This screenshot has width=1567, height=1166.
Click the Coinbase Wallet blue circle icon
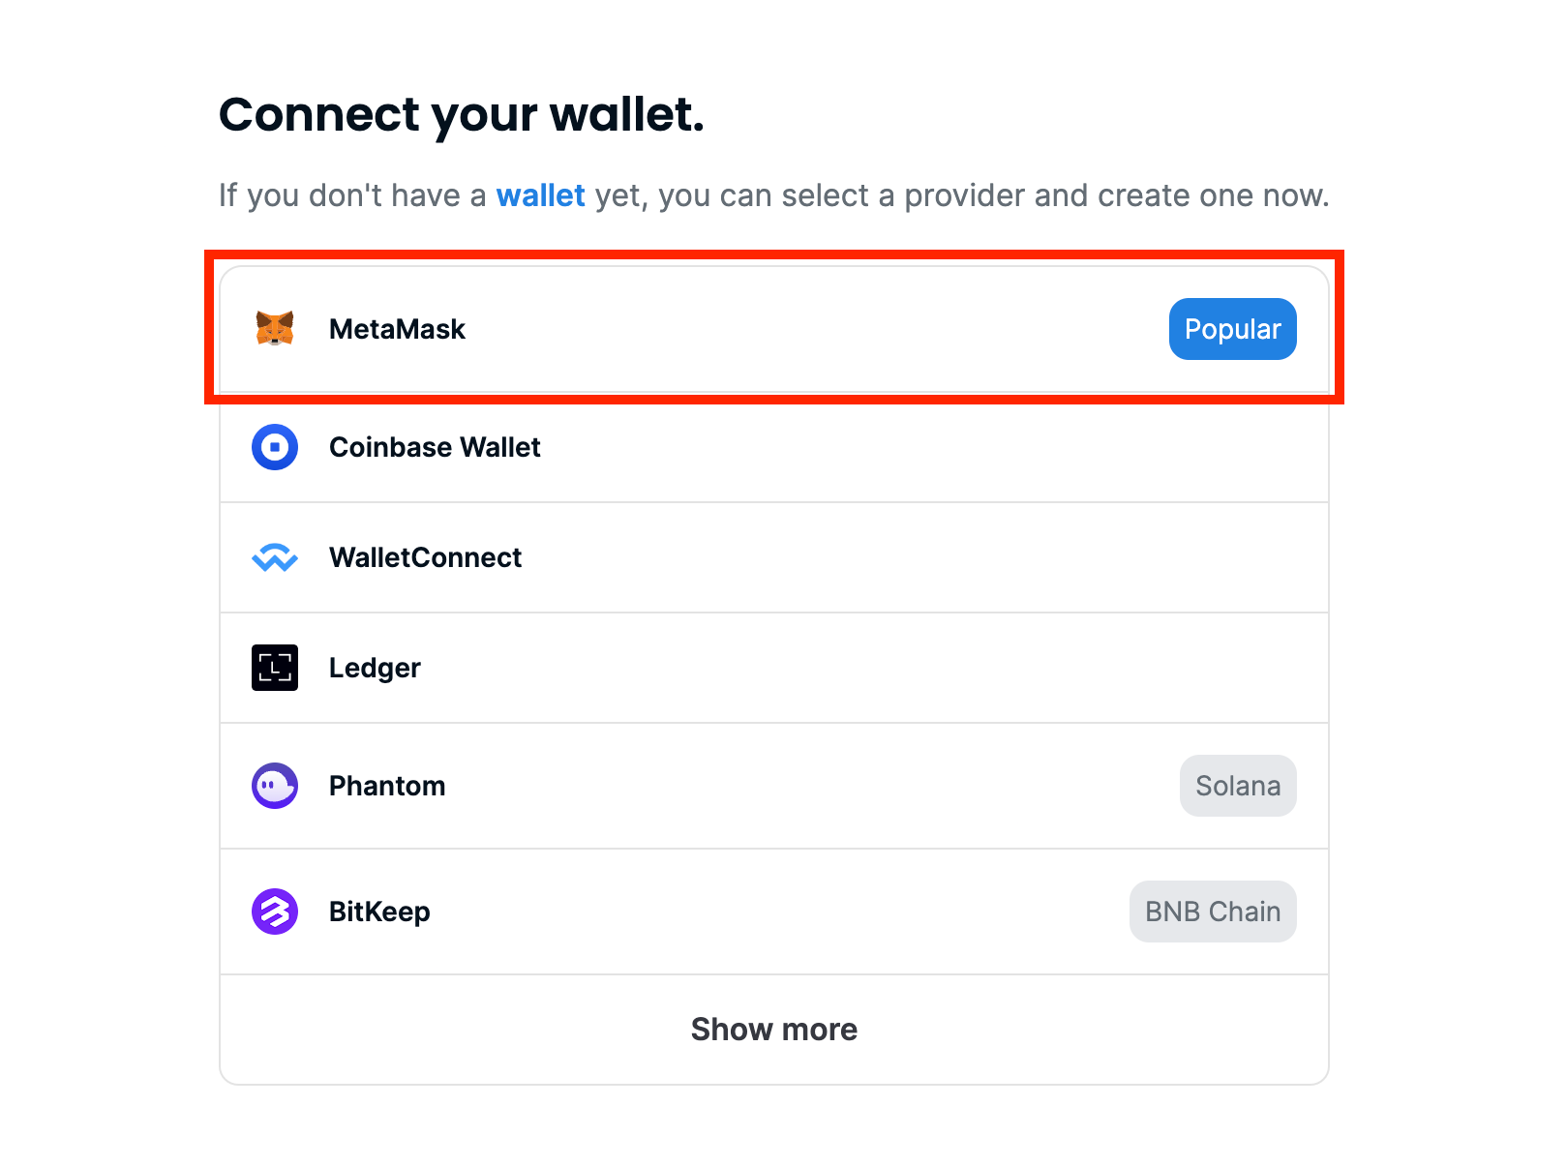point(275,447)
